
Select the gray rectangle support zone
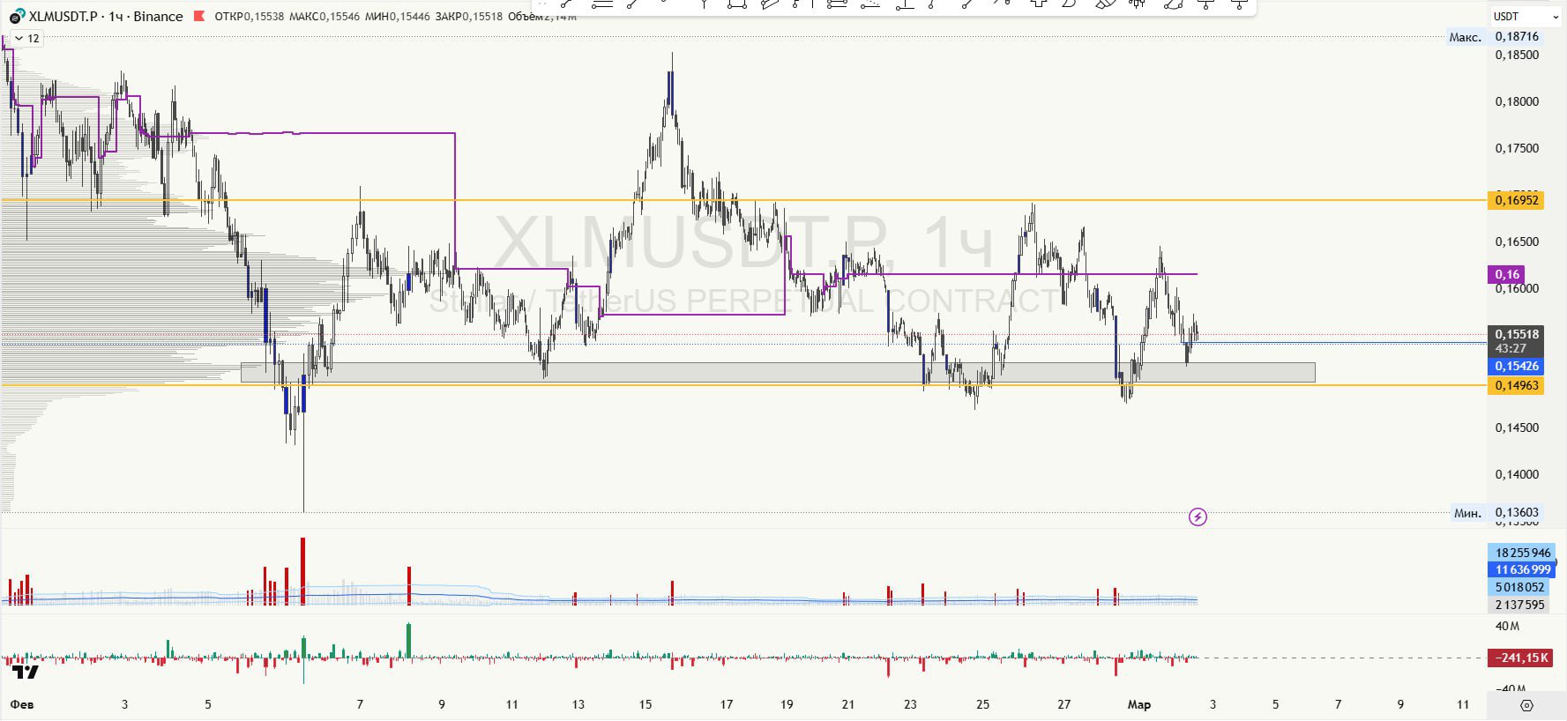click(x=778, y=372)
